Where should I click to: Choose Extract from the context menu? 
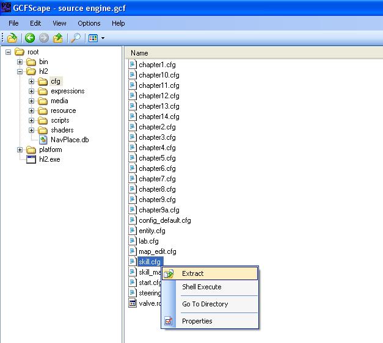tap(210, 273)
